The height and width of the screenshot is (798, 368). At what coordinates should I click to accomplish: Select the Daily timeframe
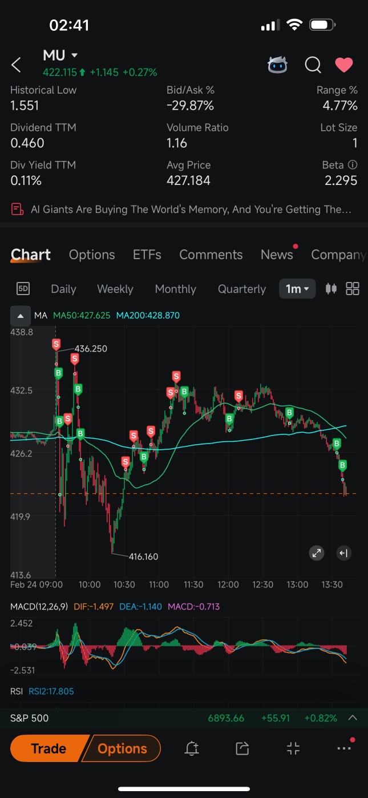click(x=63, y=289)
